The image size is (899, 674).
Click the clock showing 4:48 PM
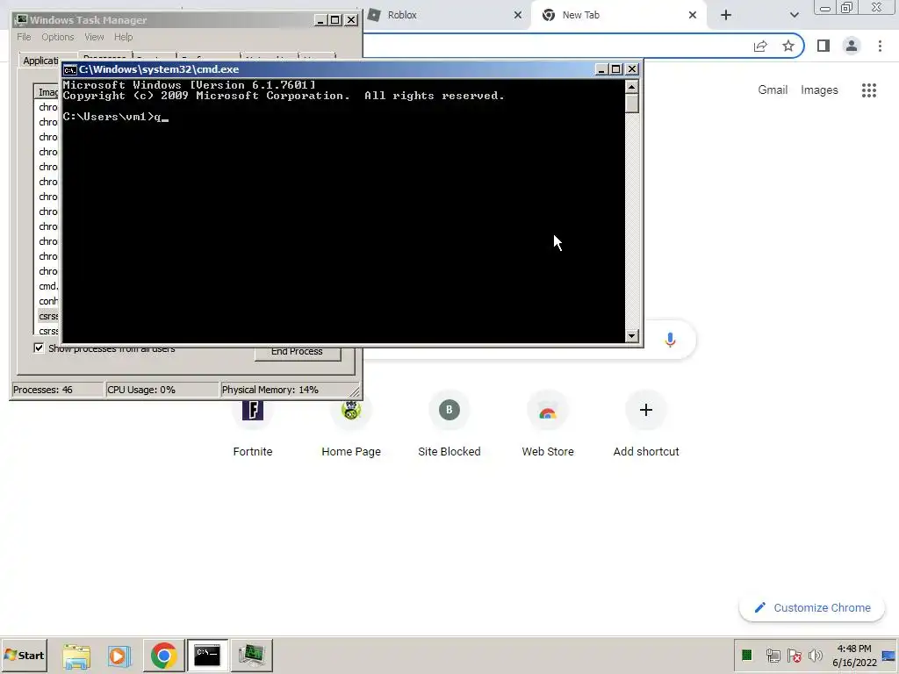[x=853, y=649]
